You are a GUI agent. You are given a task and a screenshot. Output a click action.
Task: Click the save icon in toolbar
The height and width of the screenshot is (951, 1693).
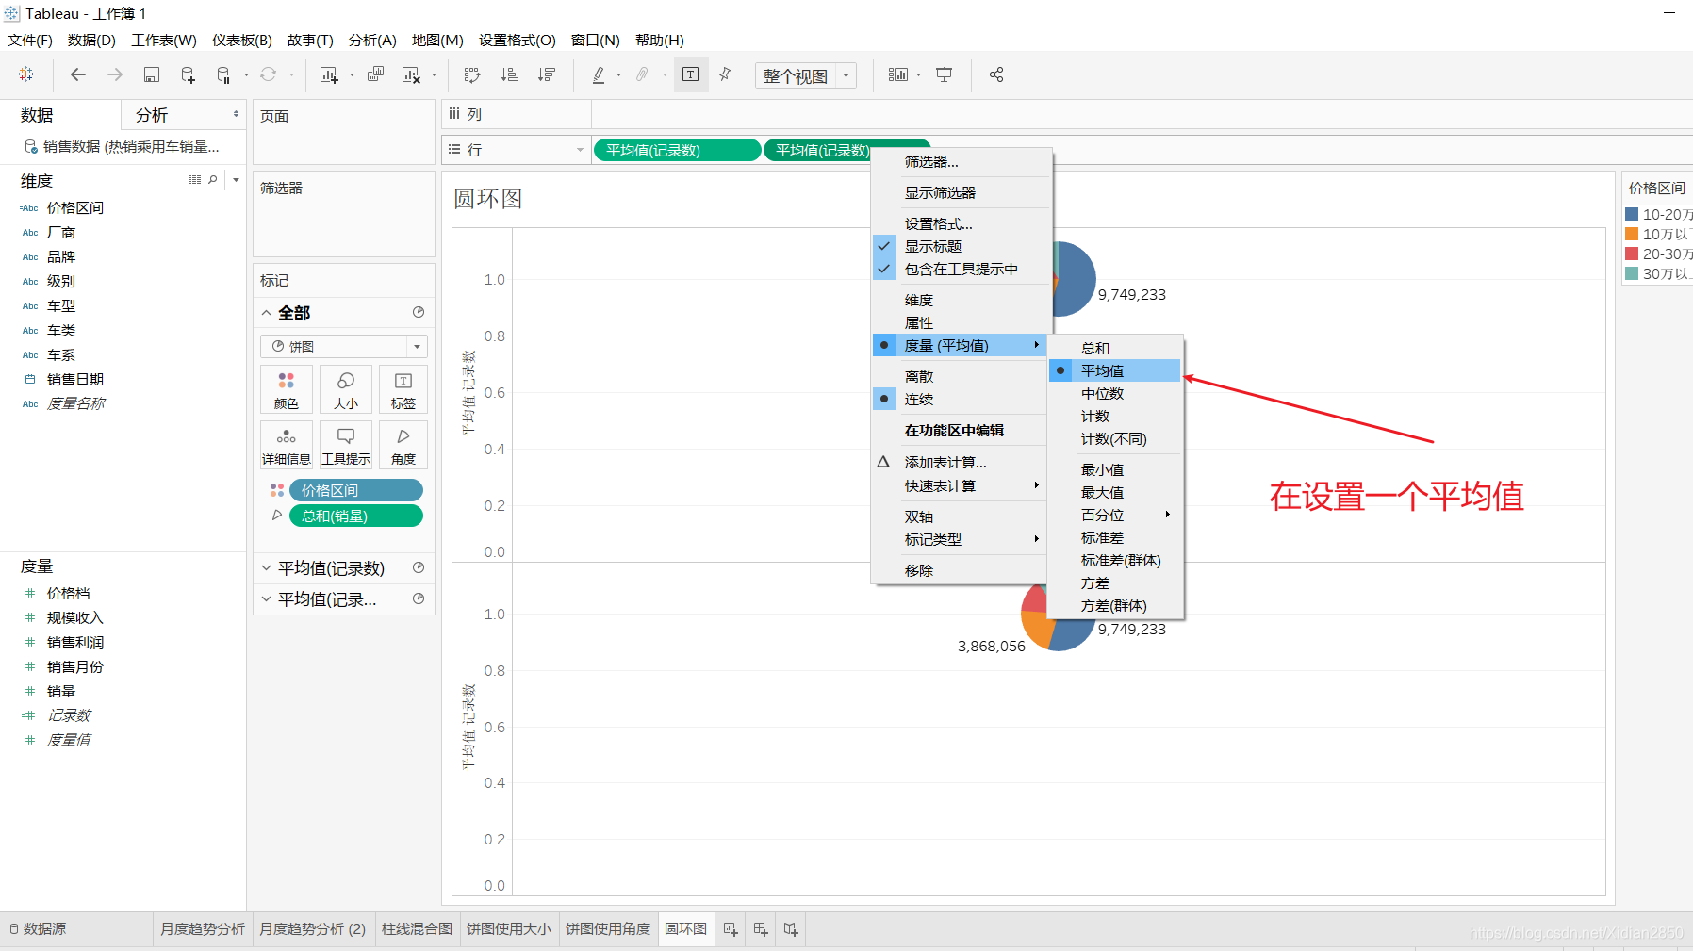point(151,74)
